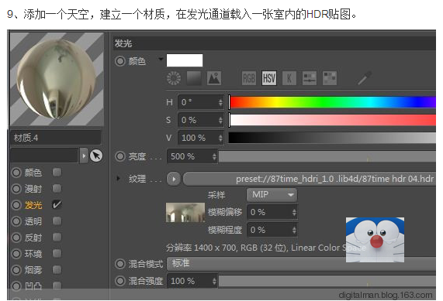Screen dimensions: 443x301
Task: Pick the eyedropper color tool
Action: (x=365, y=78)
